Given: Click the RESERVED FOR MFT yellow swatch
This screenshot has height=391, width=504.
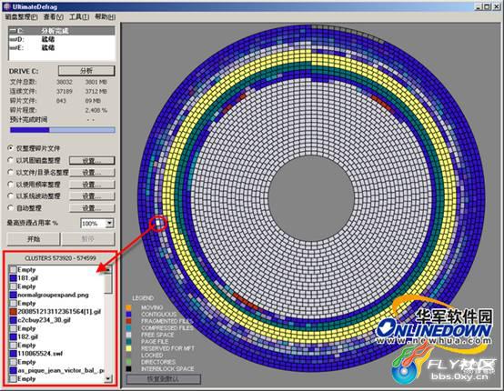Looking at the screenshot, I should [x=128, y=348].
